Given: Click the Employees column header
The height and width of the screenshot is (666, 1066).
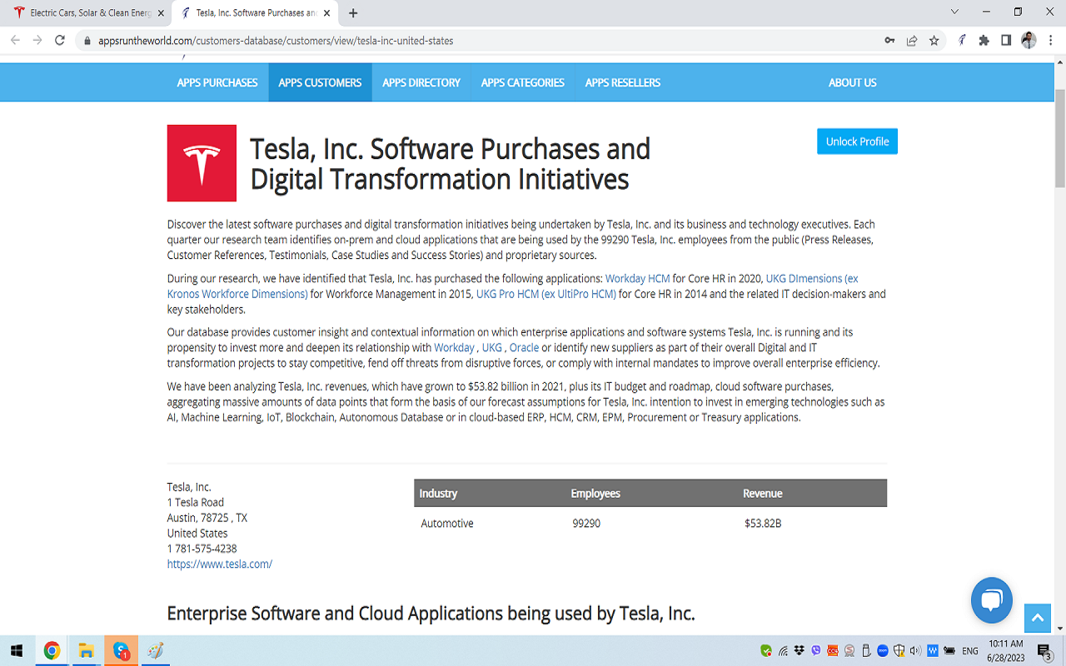Looking at the screenshot, I should pos(595,494).
